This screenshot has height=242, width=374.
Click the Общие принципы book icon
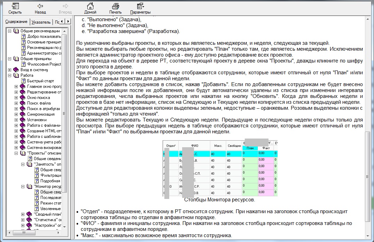(16, 59)
